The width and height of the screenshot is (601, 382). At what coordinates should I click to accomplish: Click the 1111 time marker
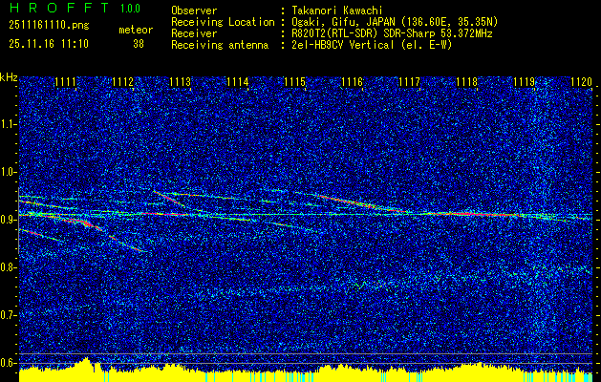pos(65,81)
